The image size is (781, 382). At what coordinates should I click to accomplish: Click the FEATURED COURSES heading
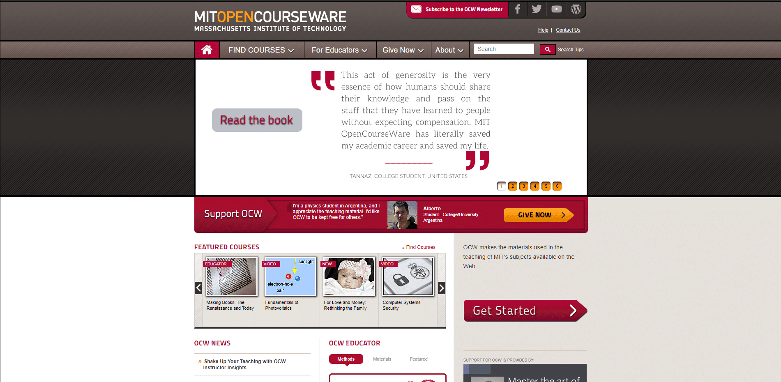[x=227, y=247]
